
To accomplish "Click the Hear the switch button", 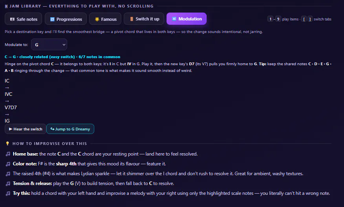I will pos(26,129).
